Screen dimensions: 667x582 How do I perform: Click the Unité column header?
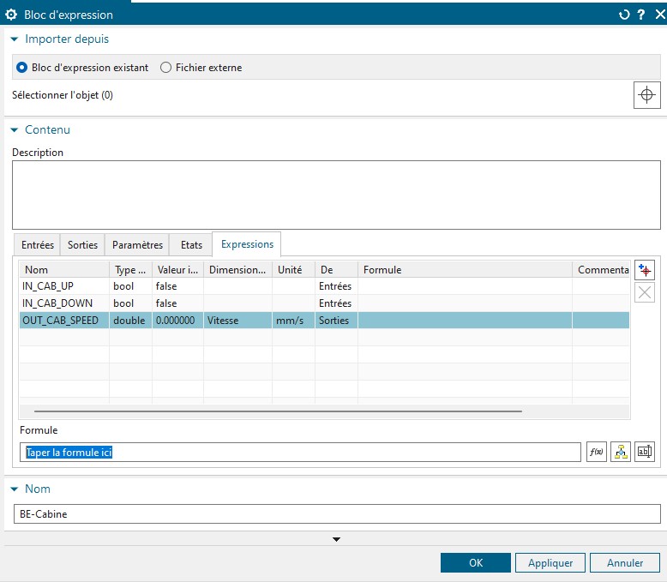click(293, 270)
